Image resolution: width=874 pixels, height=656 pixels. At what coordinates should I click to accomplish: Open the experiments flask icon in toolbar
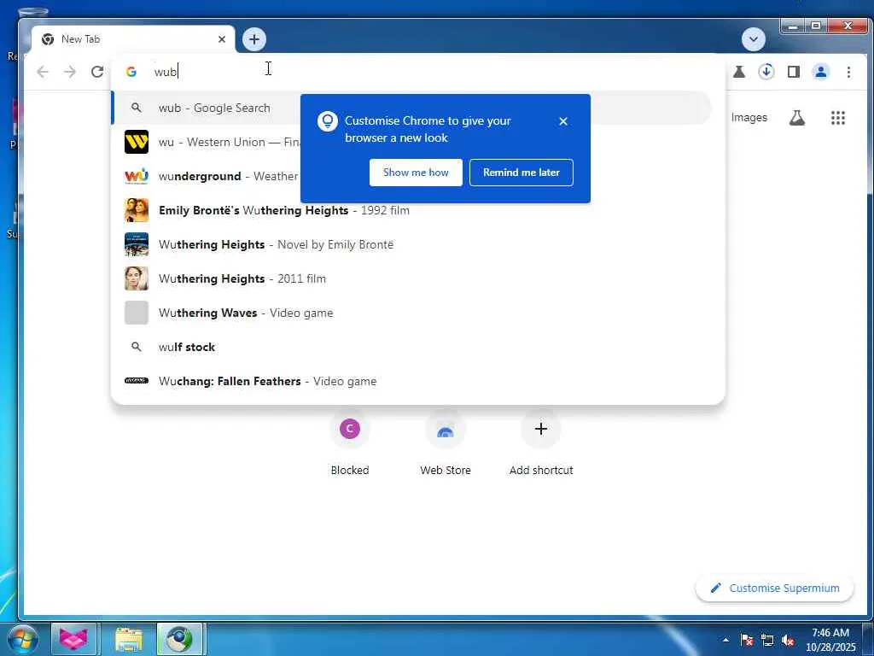(739, 72)
